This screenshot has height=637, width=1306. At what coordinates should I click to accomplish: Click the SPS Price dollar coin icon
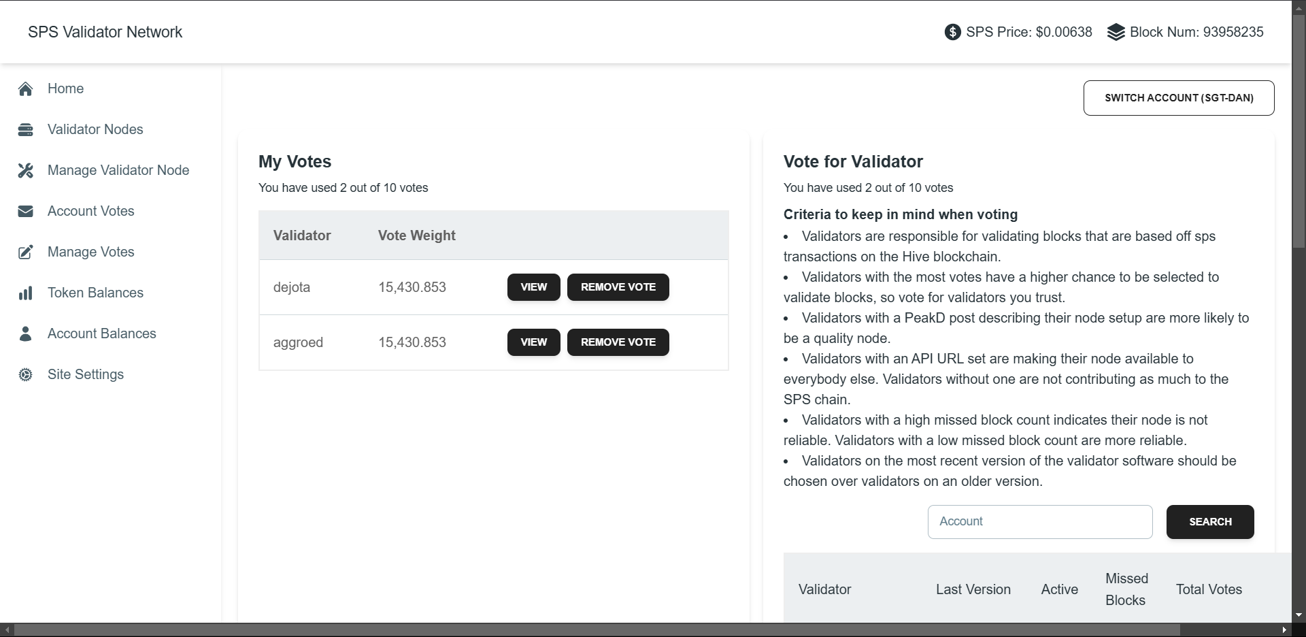953,32
